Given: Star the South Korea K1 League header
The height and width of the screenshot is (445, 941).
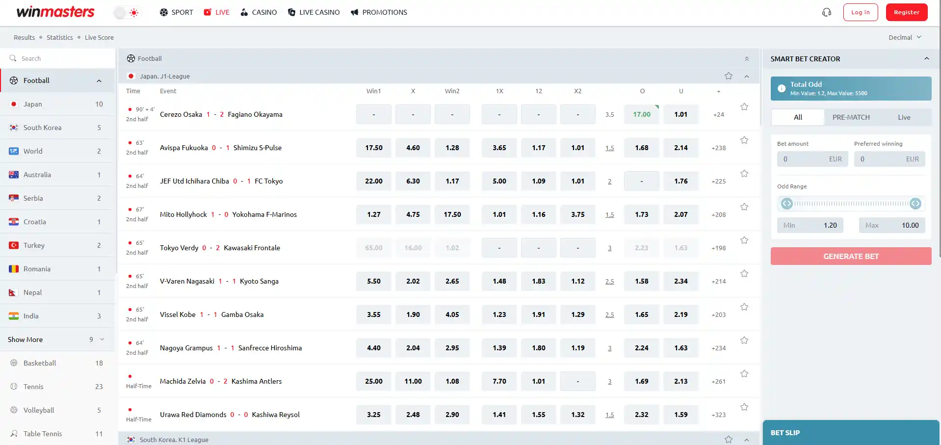Looking at the screenshot, I should coord(729,440).
